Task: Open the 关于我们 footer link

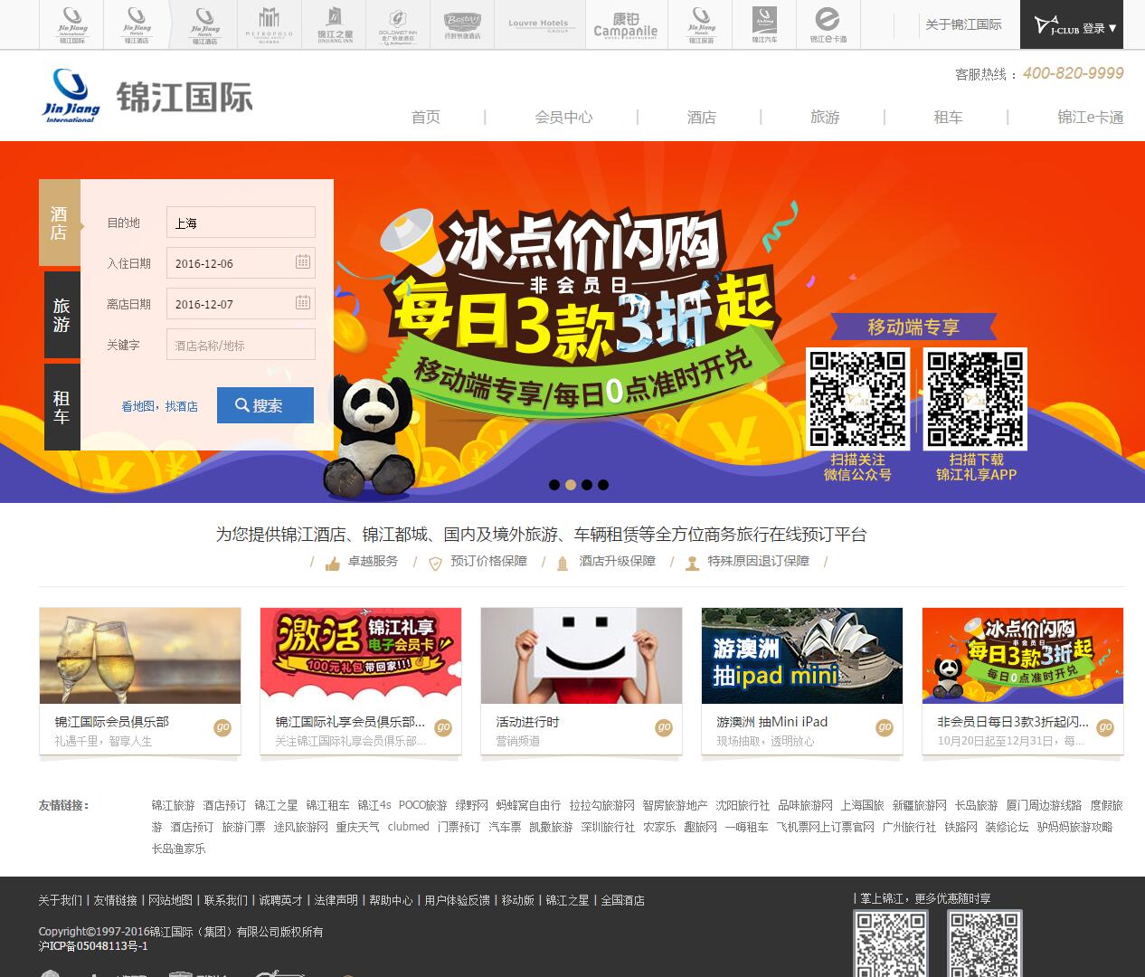Action: point(60,900)
